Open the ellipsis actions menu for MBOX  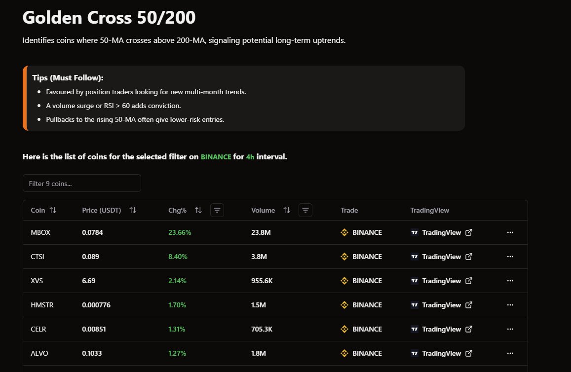click(510, 232)
